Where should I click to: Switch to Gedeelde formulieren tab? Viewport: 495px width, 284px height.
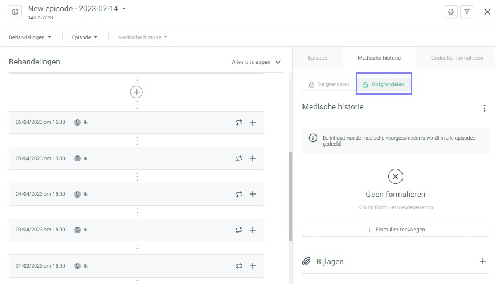tap(457, 58)
